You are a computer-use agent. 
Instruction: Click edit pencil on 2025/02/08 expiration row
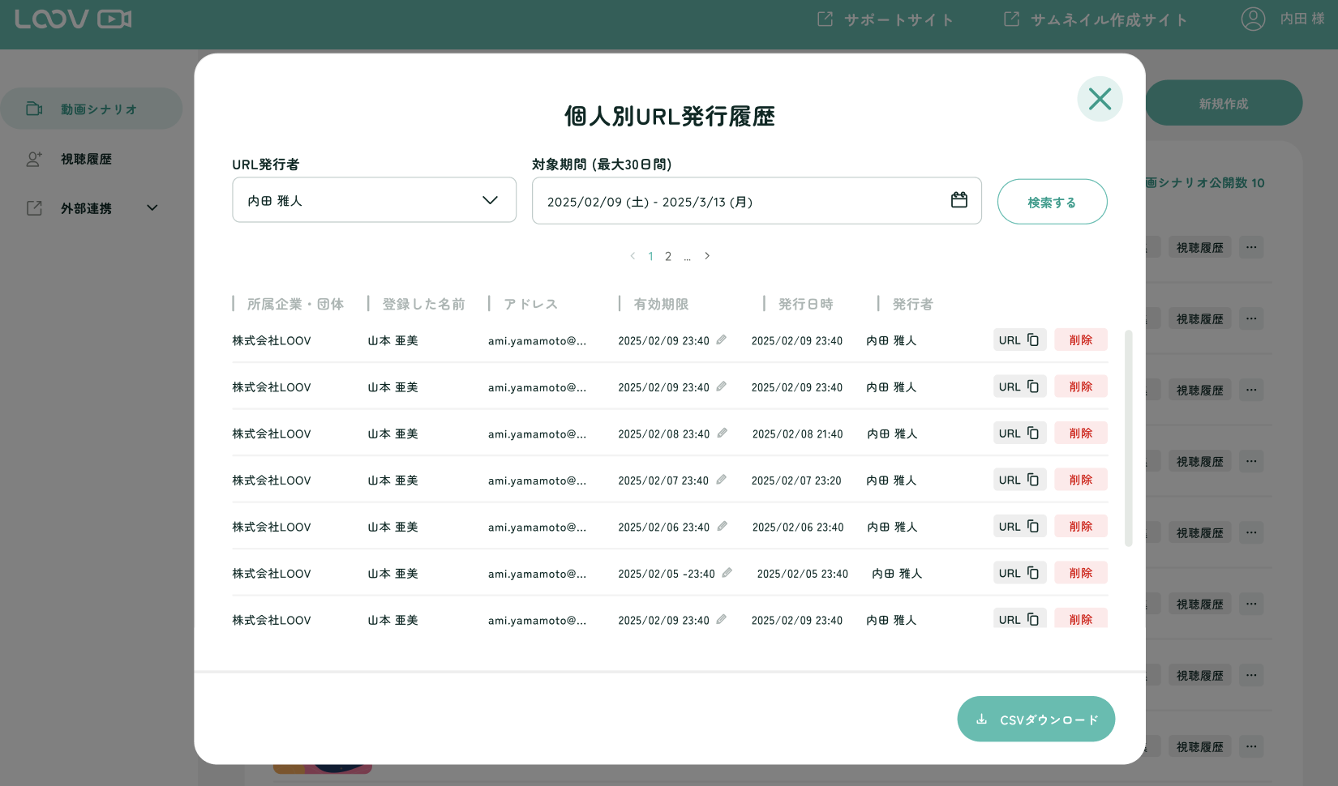pos(722,434)
